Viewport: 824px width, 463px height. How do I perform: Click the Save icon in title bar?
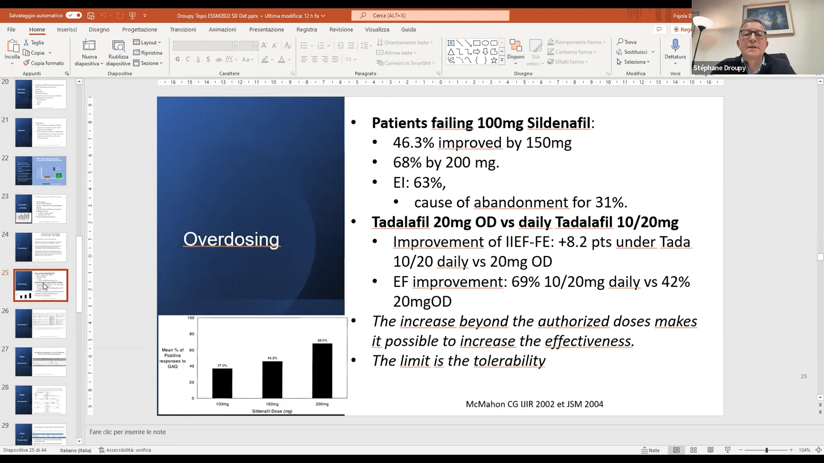point(91,15)
